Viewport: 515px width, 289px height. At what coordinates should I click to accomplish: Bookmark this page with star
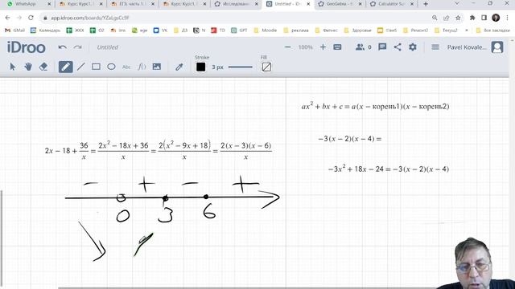pos(458,18)
